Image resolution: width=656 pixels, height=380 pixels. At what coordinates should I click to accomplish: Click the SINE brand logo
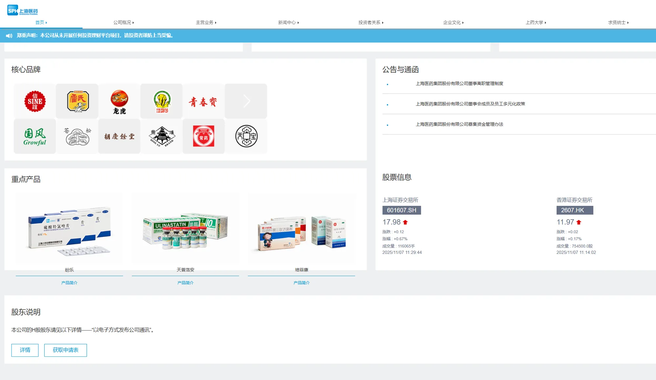[35, 101]
